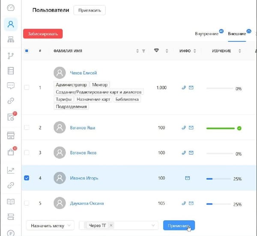Image resolution: width=257 pixels, height=236 pixels.
Task: Open the Назначить метку dropdown
Action: [50, 226]
